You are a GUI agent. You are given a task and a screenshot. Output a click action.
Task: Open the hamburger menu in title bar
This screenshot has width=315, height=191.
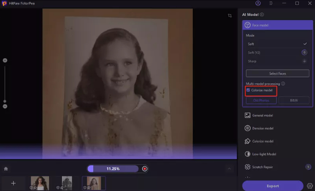tap(271, 3)
